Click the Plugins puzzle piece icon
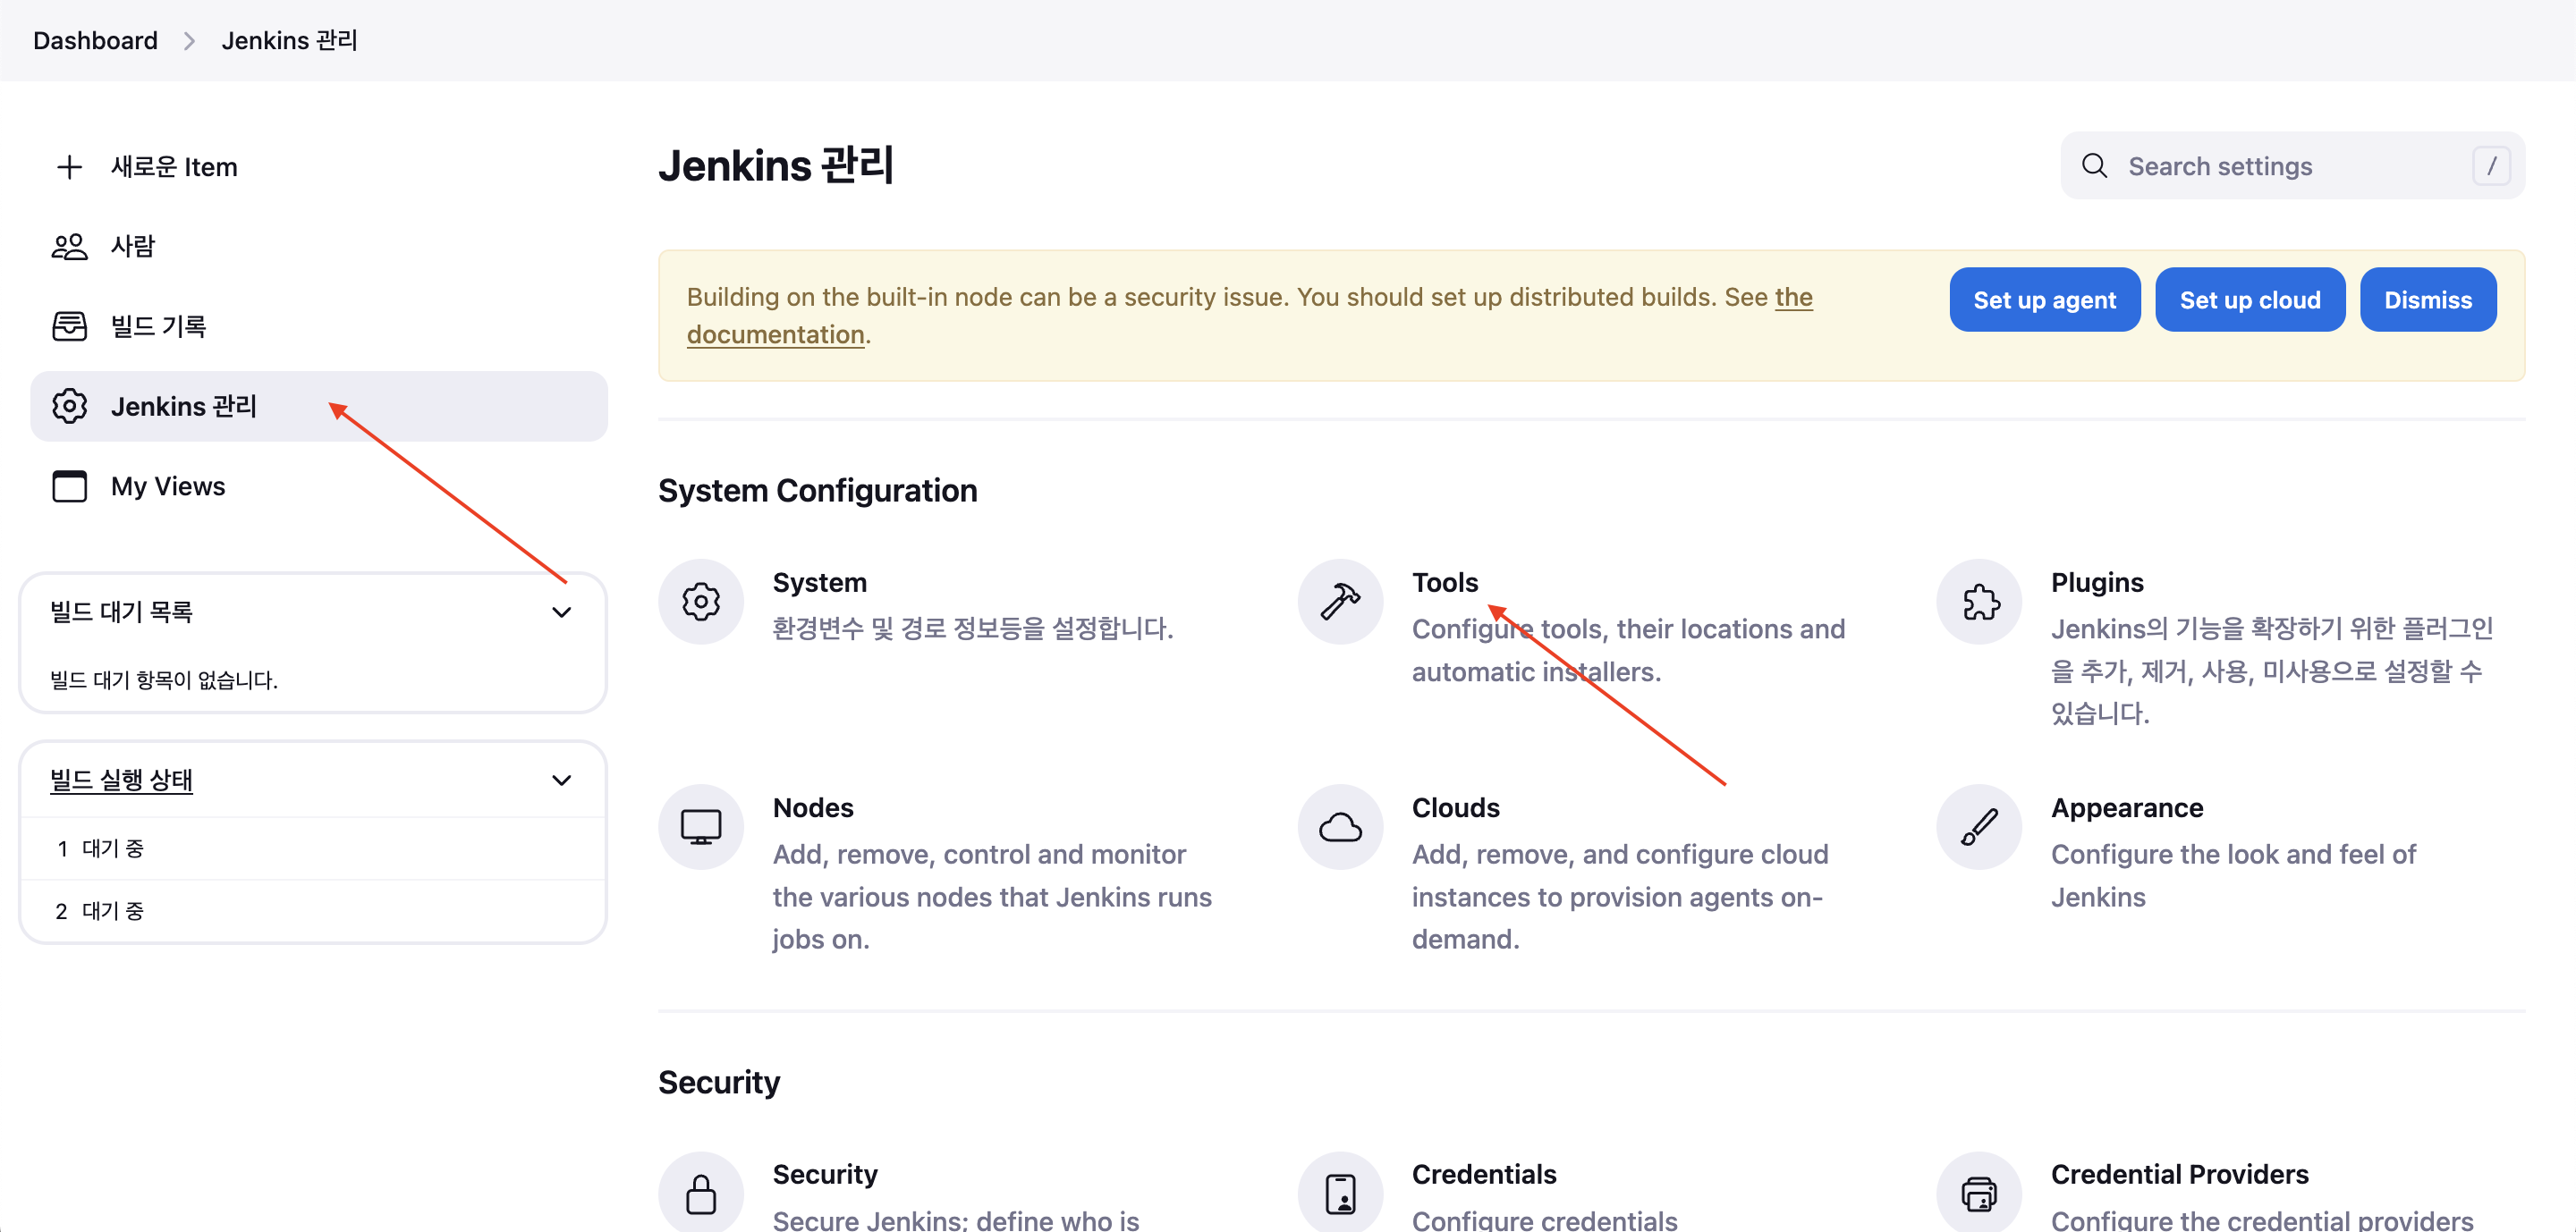The height and width of the screenshot is (1232, 2576). (x=1979, y=602)
